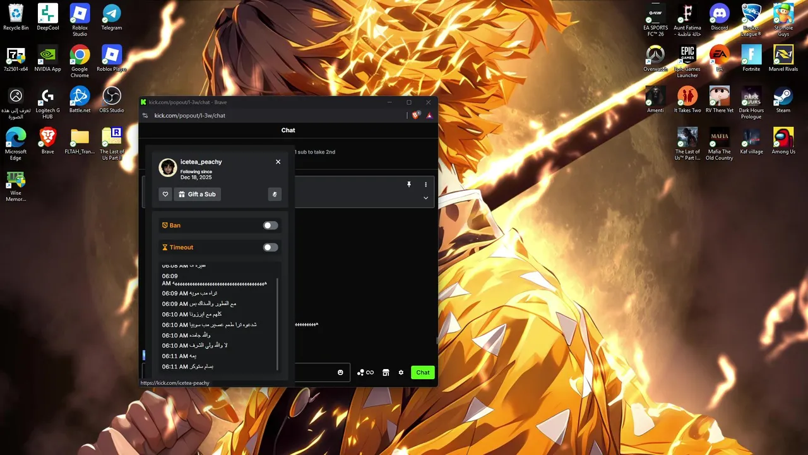The height and width of the screenshot is (455, 808).
Task: Click the green Chat send button
Action: click(x=423, y=372)
